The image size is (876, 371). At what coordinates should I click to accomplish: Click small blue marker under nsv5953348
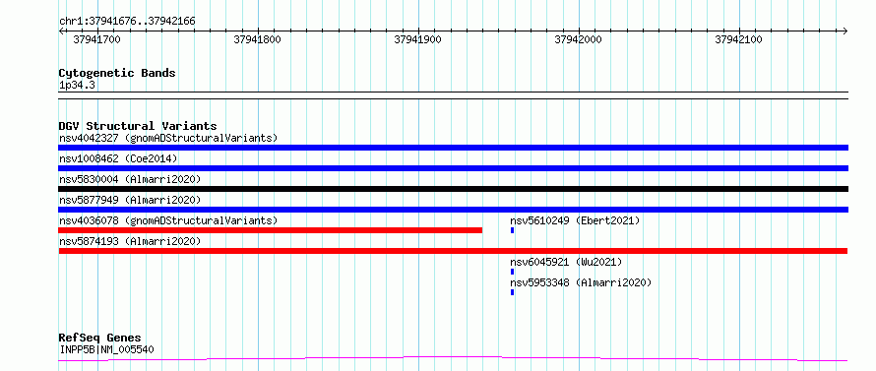point(512,292)
